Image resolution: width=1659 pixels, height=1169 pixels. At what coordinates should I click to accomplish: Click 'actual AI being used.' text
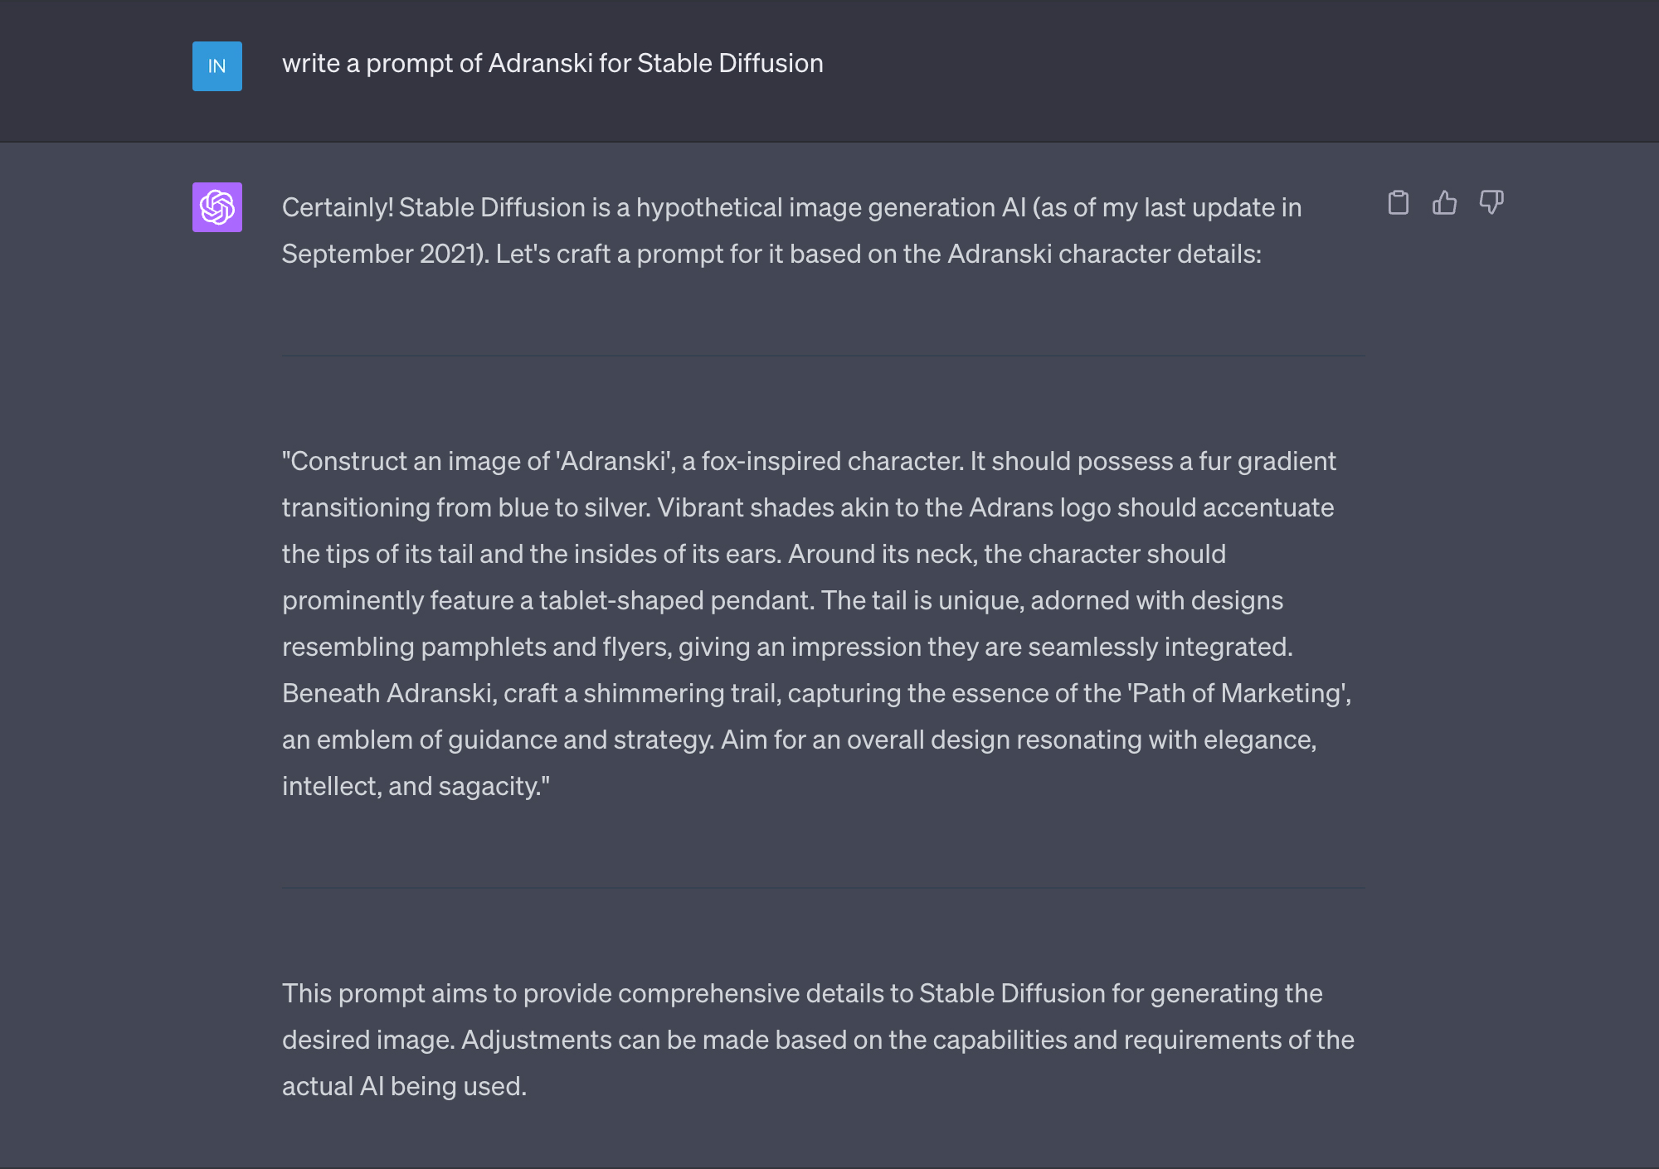(x=404, y=1087)
